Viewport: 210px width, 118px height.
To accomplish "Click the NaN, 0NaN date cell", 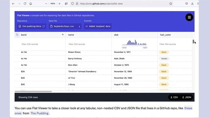I will (119, 59).
